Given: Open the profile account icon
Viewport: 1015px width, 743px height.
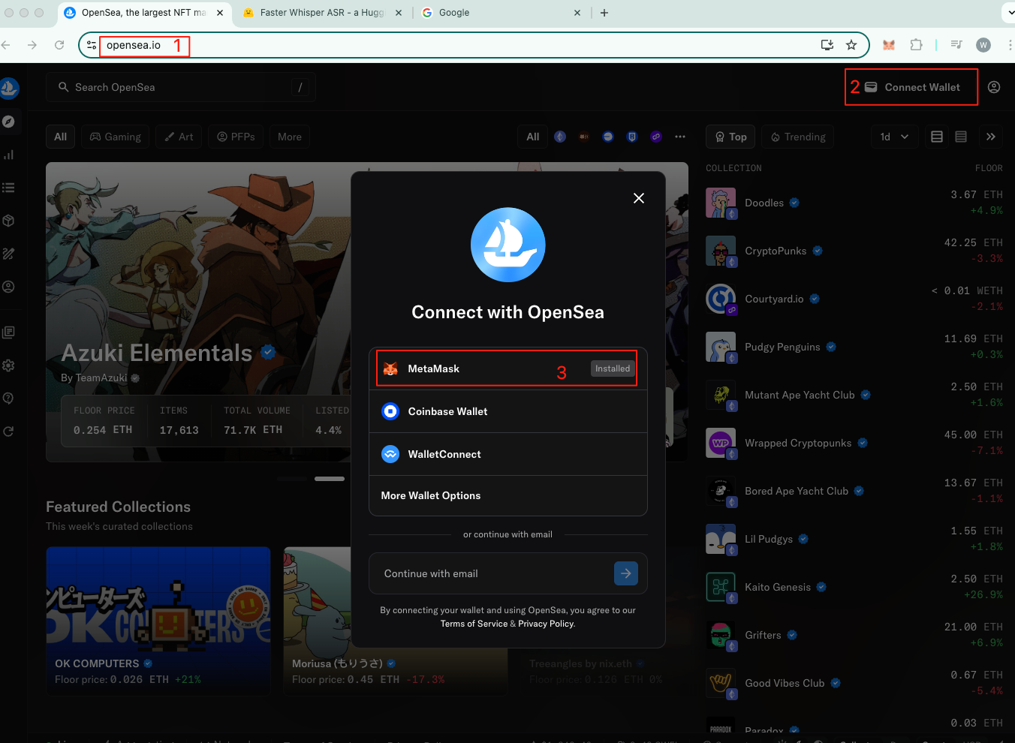Looking at the screenshot, I should click(x=994, y=87).
